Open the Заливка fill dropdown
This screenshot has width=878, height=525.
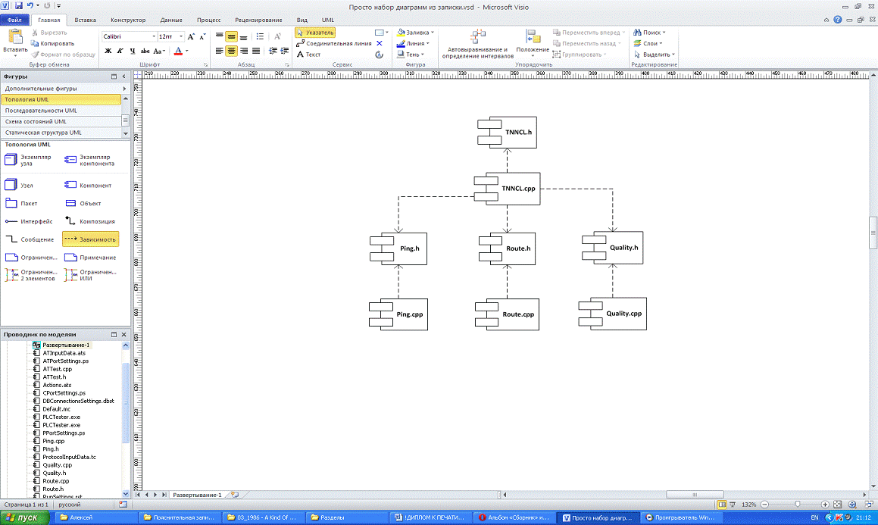click(x=416, y=33)
